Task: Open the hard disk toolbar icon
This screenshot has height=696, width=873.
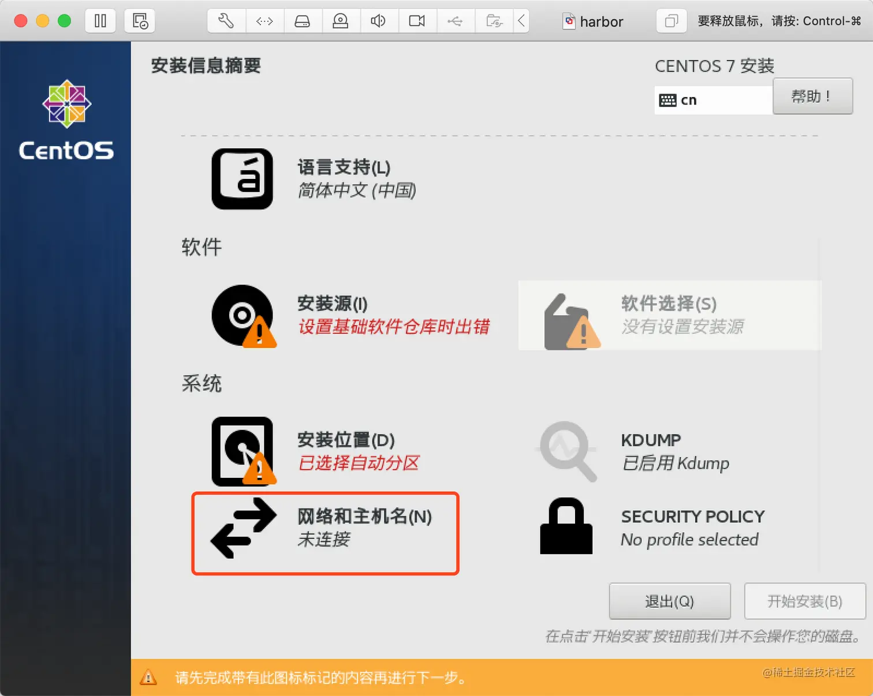Action: 303,21
